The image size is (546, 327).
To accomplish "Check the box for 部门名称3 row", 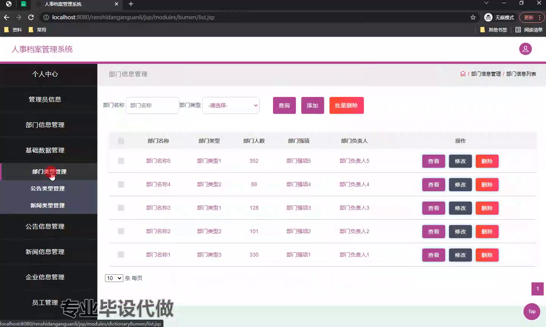I will [x=121, y=208].
